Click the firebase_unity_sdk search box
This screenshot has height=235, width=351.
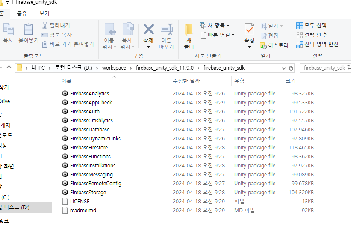(x=325, y=68)
